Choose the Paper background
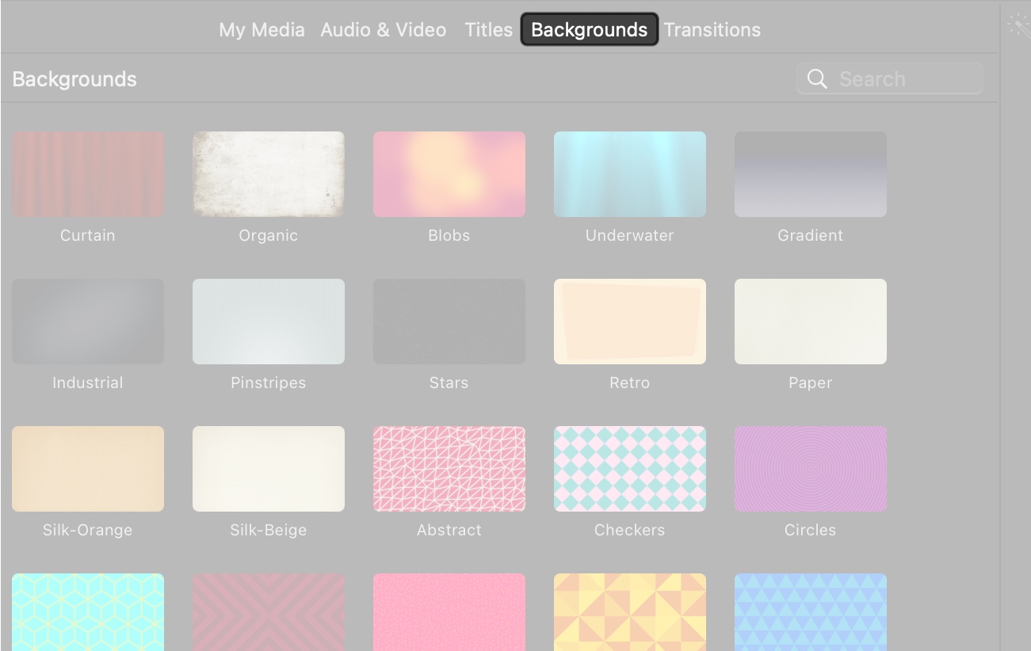Viewport: 1031px width, 651px height. (810, 321)
